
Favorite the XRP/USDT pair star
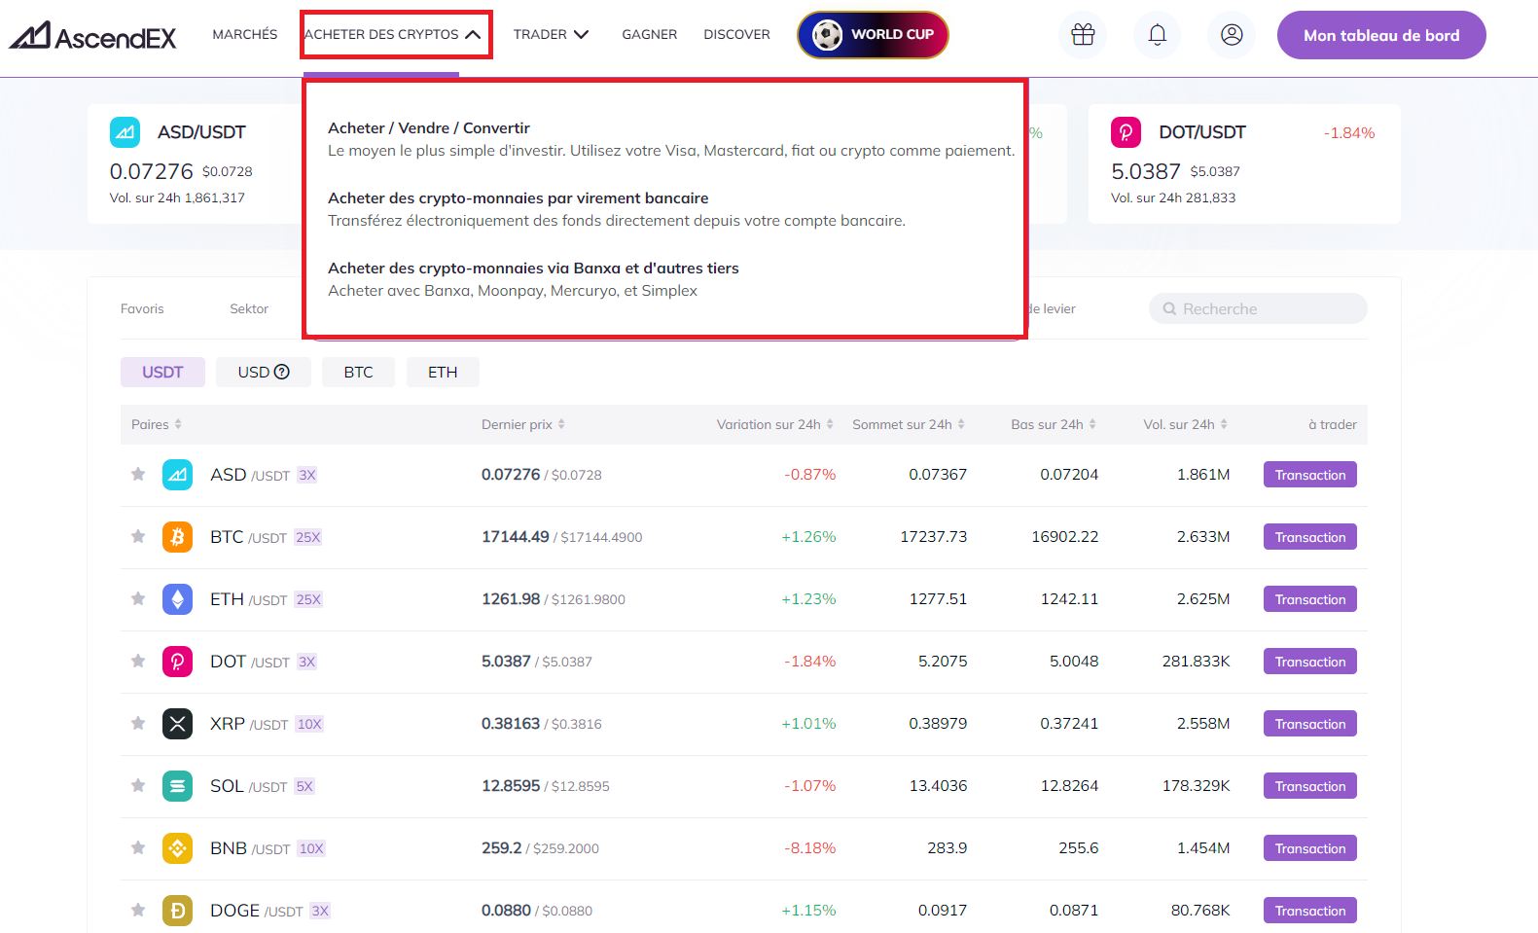click(138, 723)
